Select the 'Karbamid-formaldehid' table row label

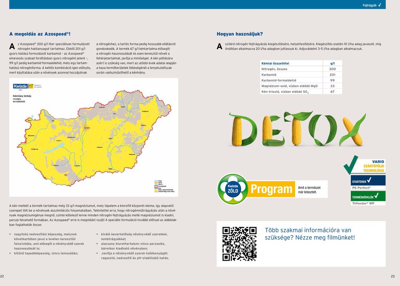[279, 80]
